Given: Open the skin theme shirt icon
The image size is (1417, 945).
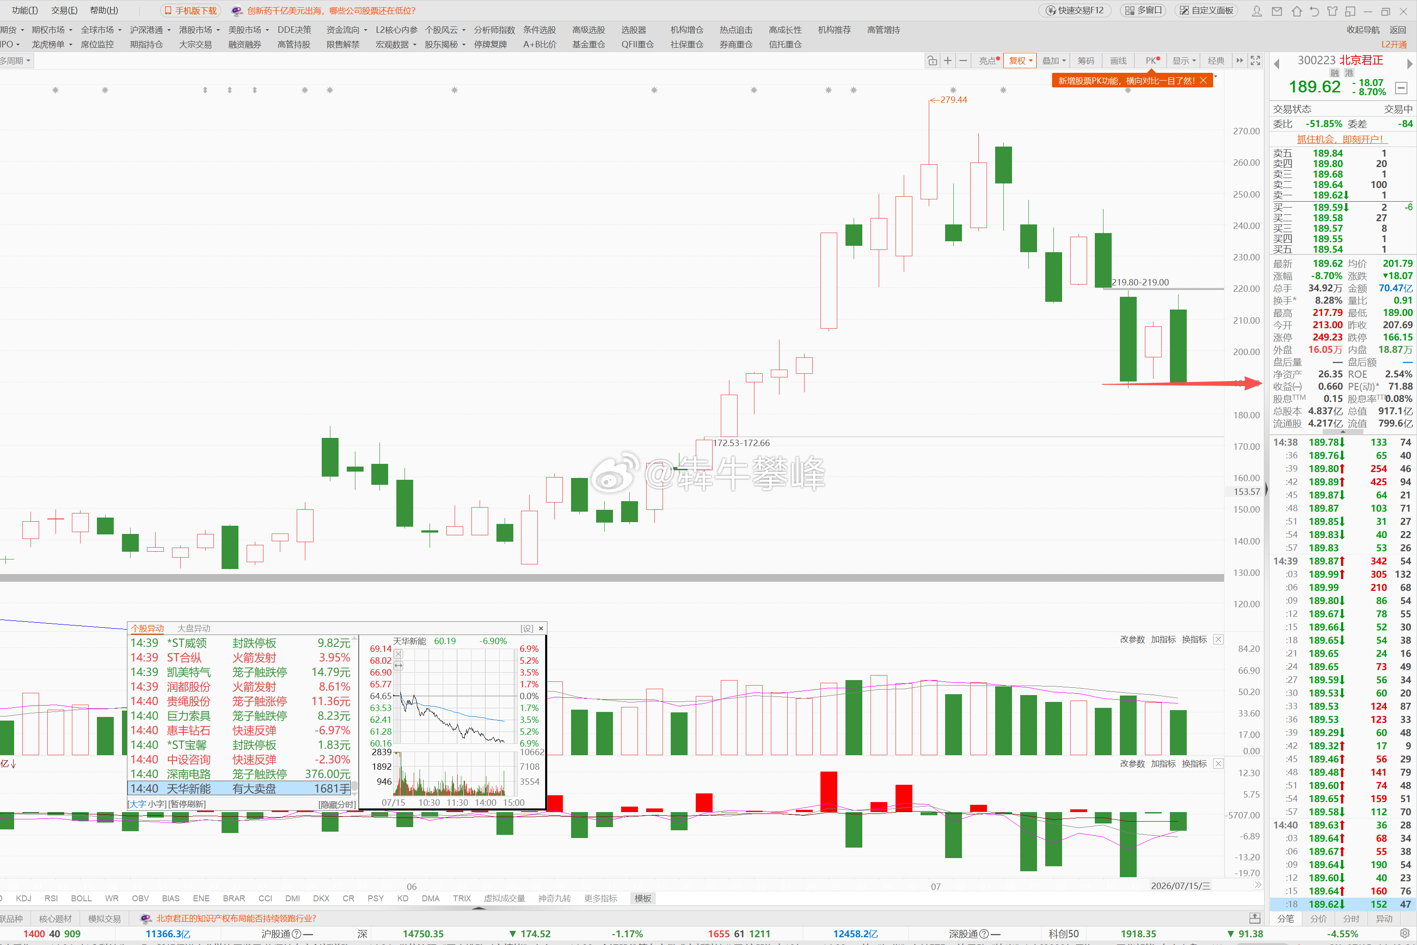Looking at the screenshot, I should [1333, 11].
